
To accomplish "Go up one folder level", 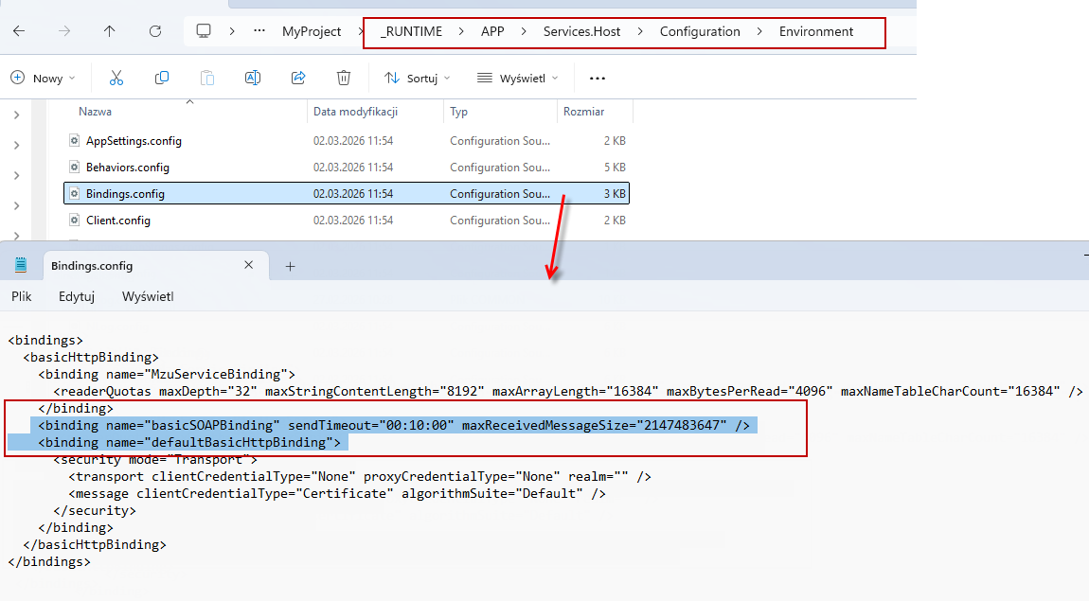I will click(x=110, y=31).
